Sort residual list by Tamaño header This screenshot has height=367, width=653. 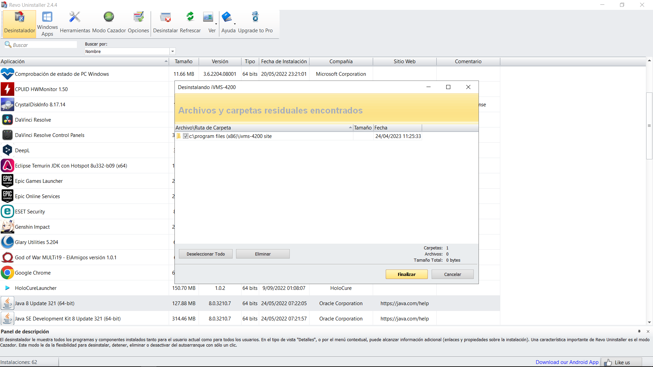363,128
